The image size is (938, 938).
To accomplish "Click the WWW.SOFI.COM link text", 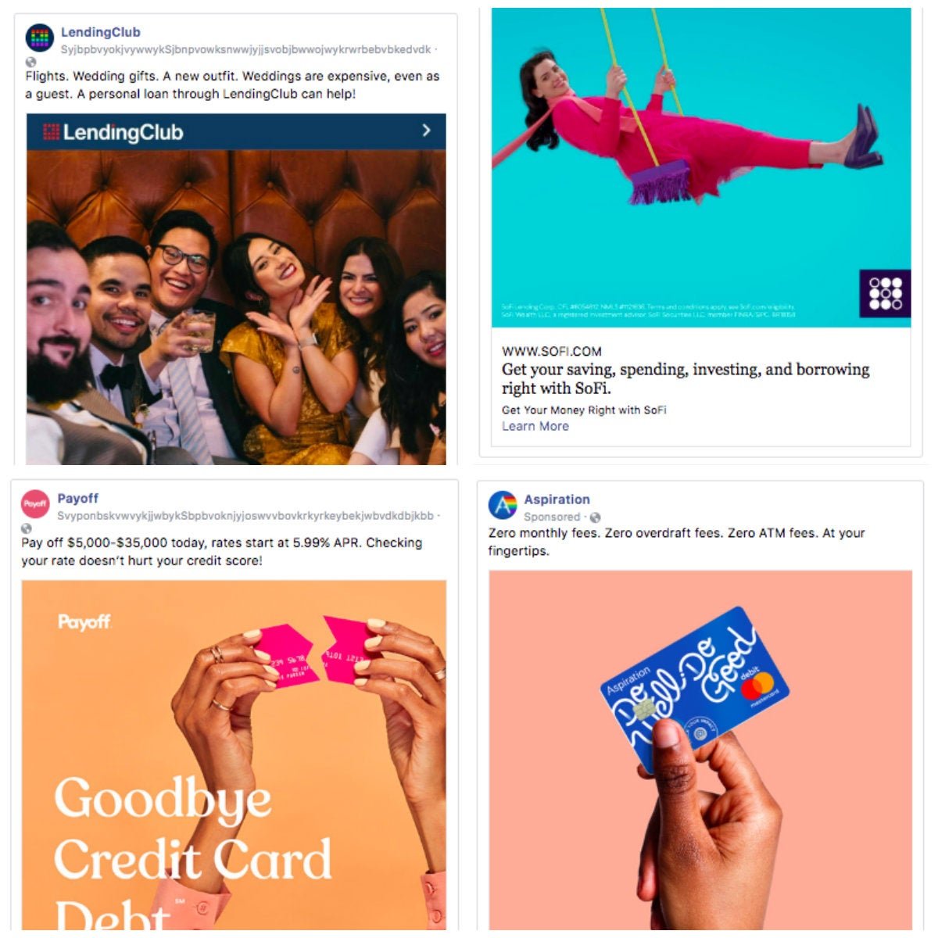I will pos(552,352).
